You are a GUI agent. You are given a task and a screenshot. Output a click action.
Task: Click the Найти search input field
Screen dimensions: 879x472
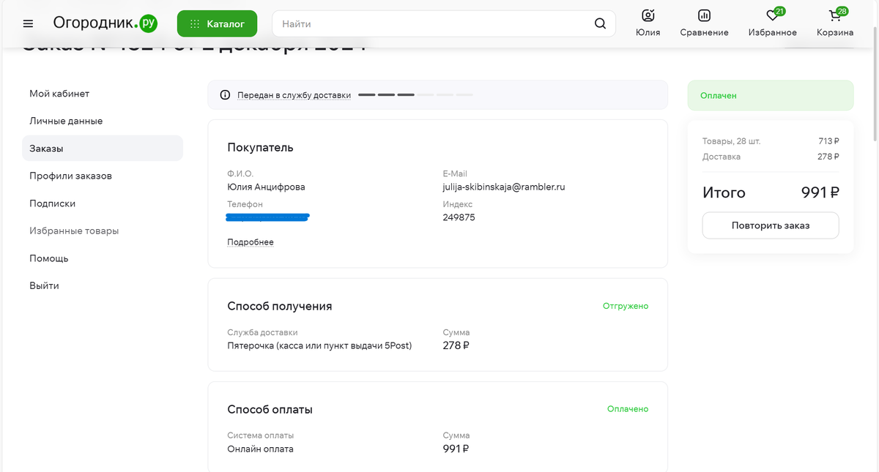pyautogui.click(x=432, y=24)
